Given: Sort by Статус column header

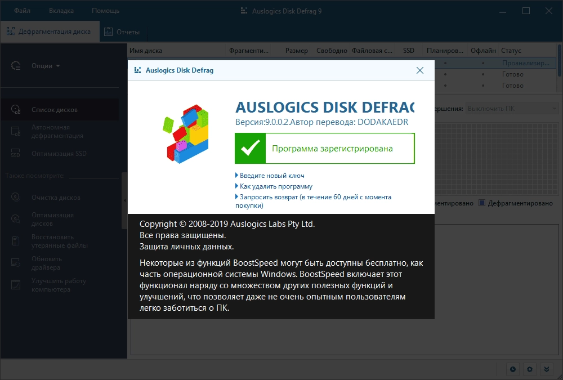Looking at the screenshot, I should click(x=511, y=51).
